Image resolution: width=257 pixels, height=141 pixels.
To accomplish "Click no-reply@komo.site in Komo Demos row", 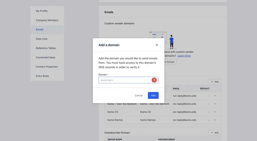I will [185, 120].
